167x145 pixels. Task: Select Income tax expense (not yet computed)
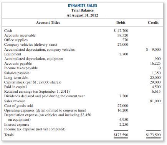click(35, 129)
